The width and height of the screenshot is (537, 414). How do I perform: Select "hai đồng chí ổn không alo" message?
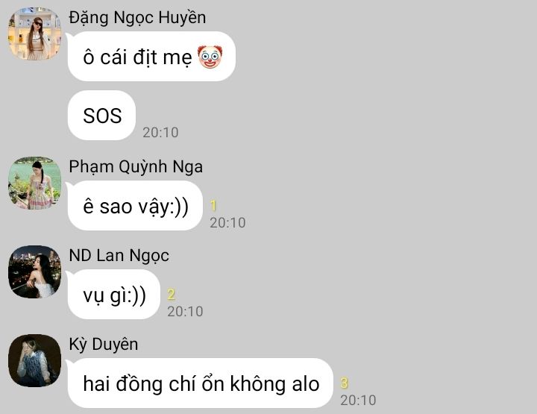(201, 383)
